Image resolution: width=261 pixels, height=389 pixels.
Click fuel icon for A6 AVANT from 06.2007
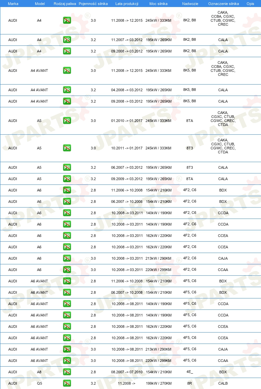tap(67, 292)
